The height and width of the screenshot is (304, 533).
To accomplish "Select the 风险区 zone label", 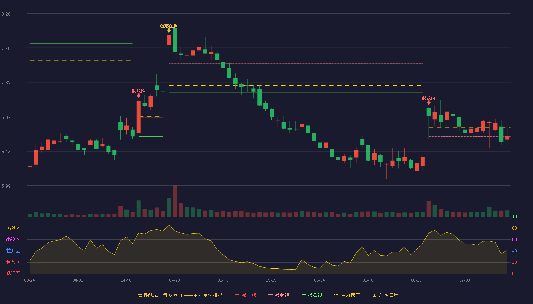I will pyautogui.click(x=13, y=228).
